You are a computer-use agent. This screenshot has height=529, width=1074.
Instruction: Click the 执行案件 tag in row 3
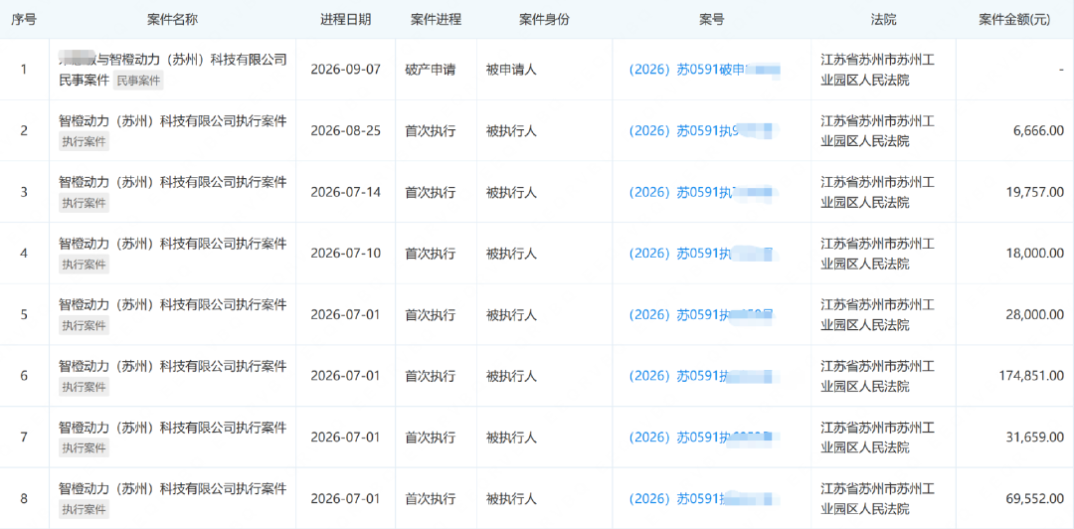(85, 204)
